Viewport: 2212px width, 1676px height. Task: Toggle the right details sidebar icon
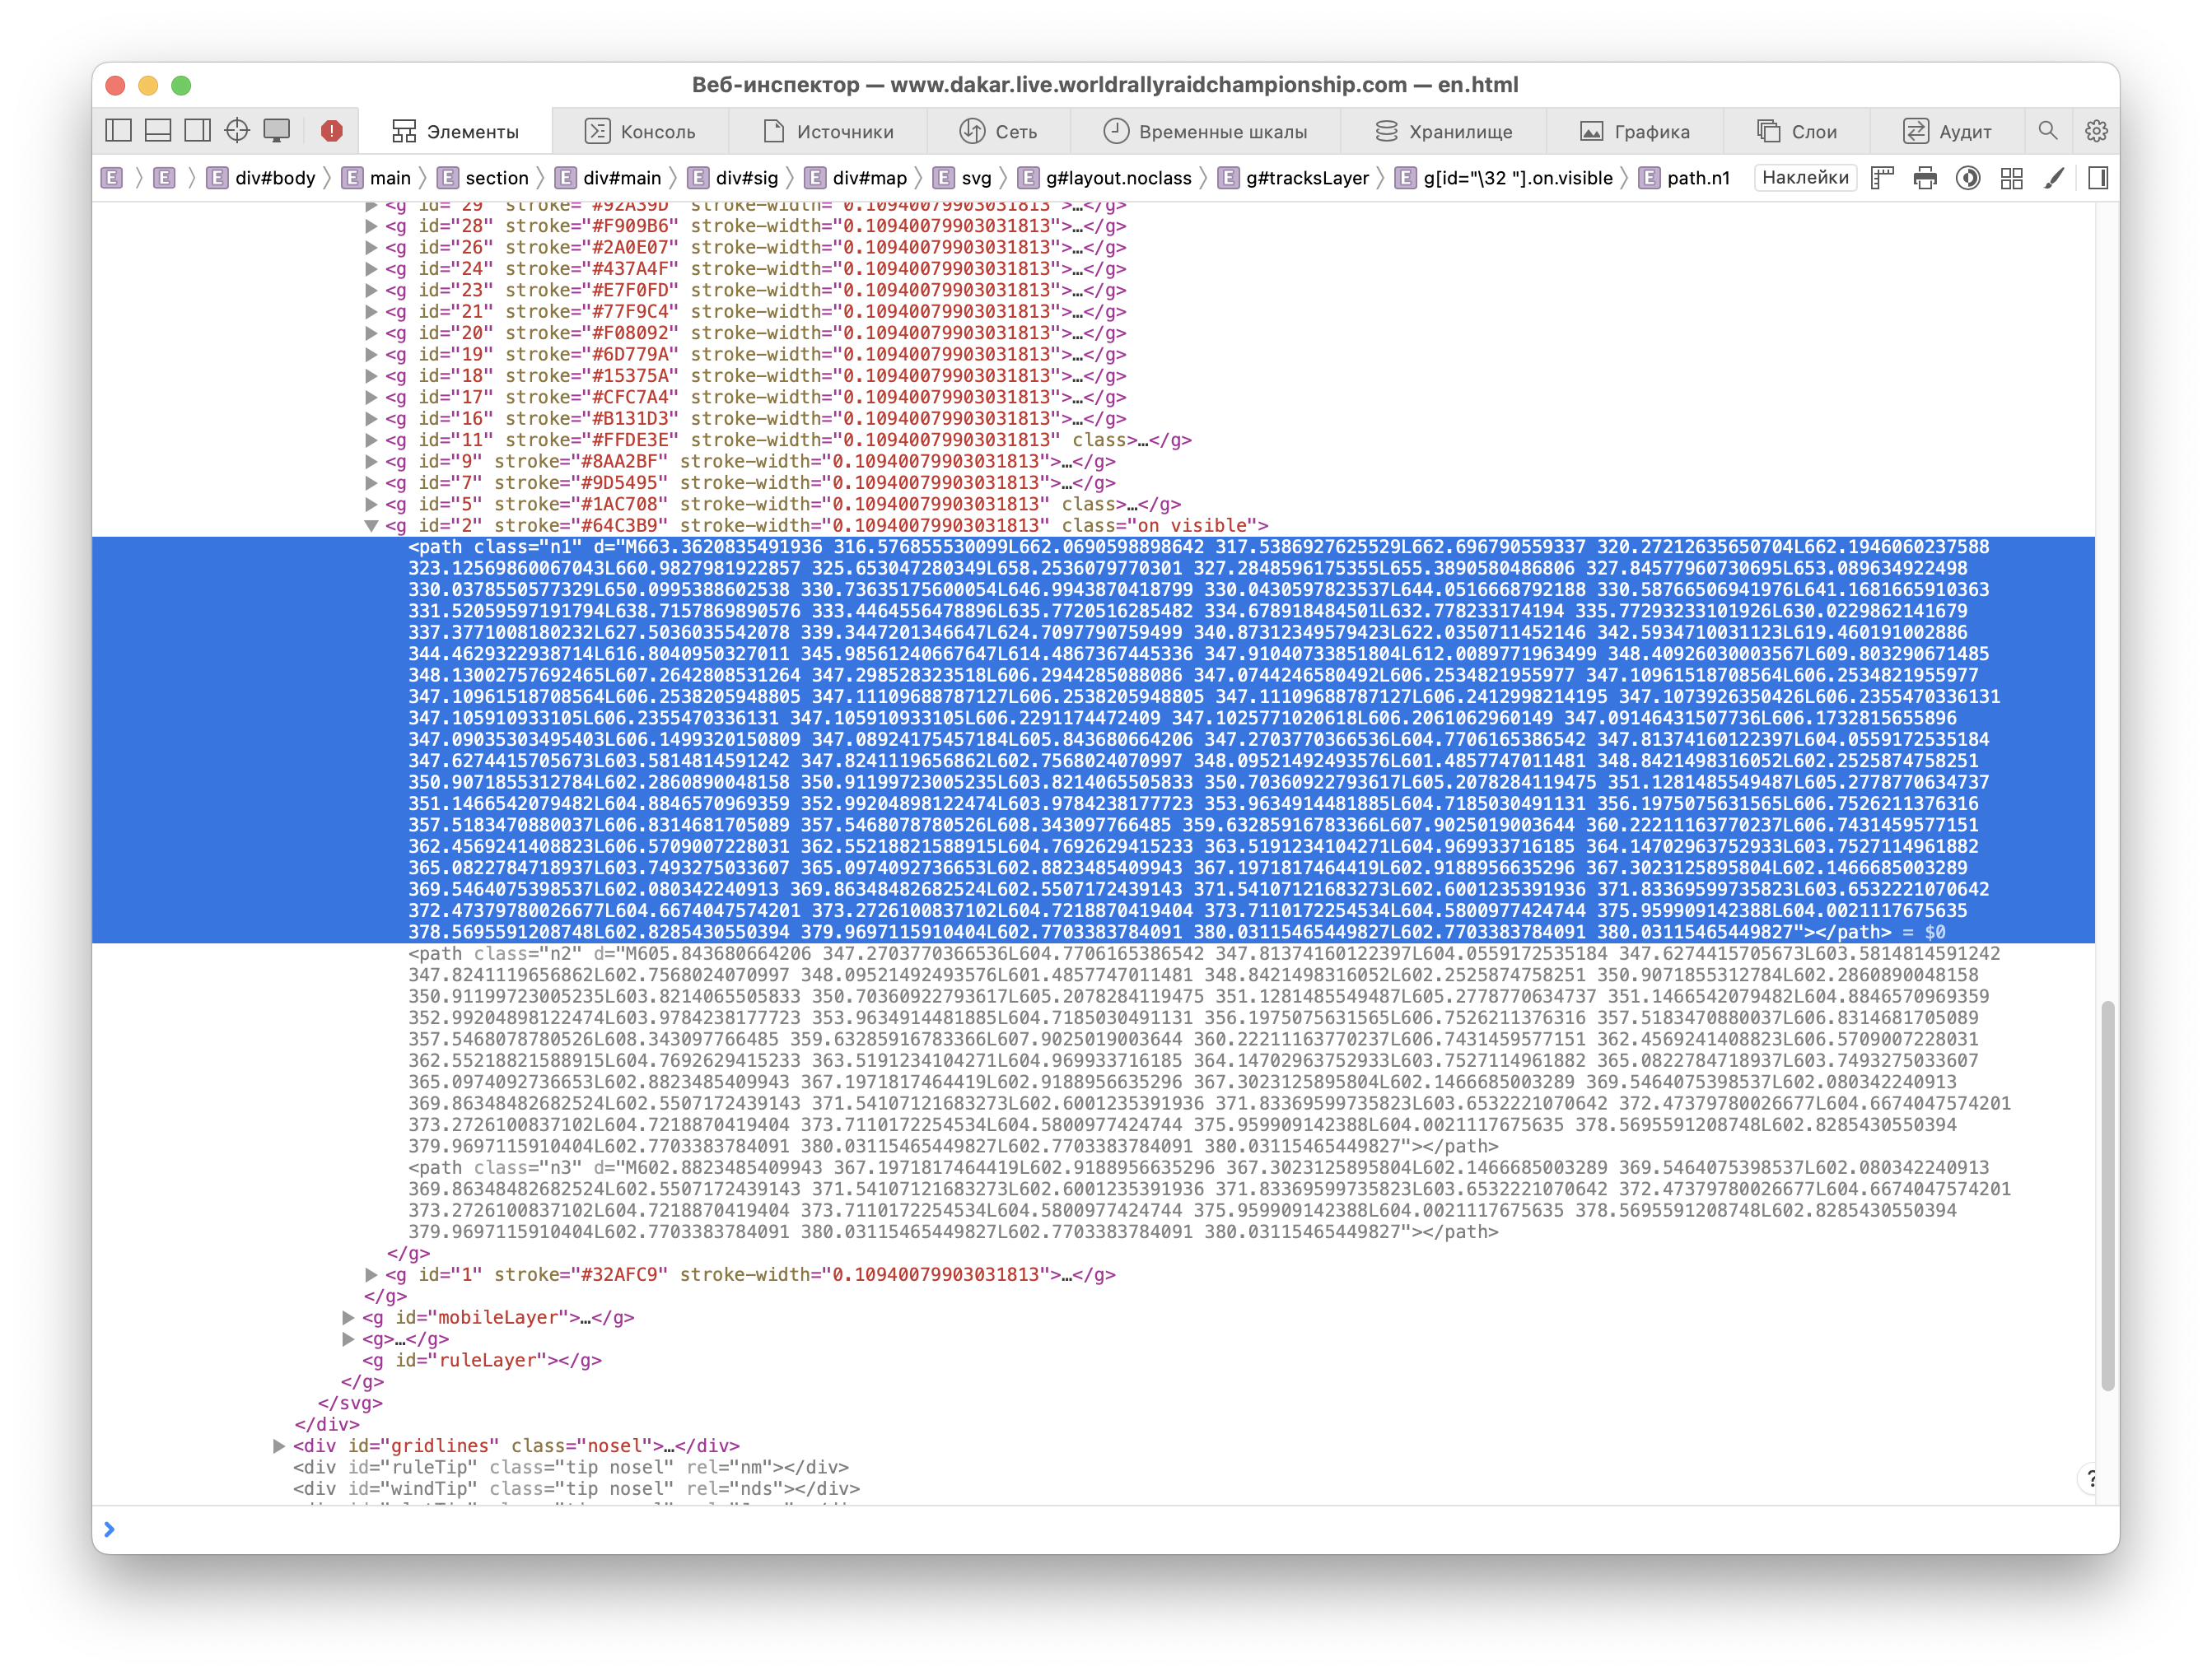(2098, 179)
